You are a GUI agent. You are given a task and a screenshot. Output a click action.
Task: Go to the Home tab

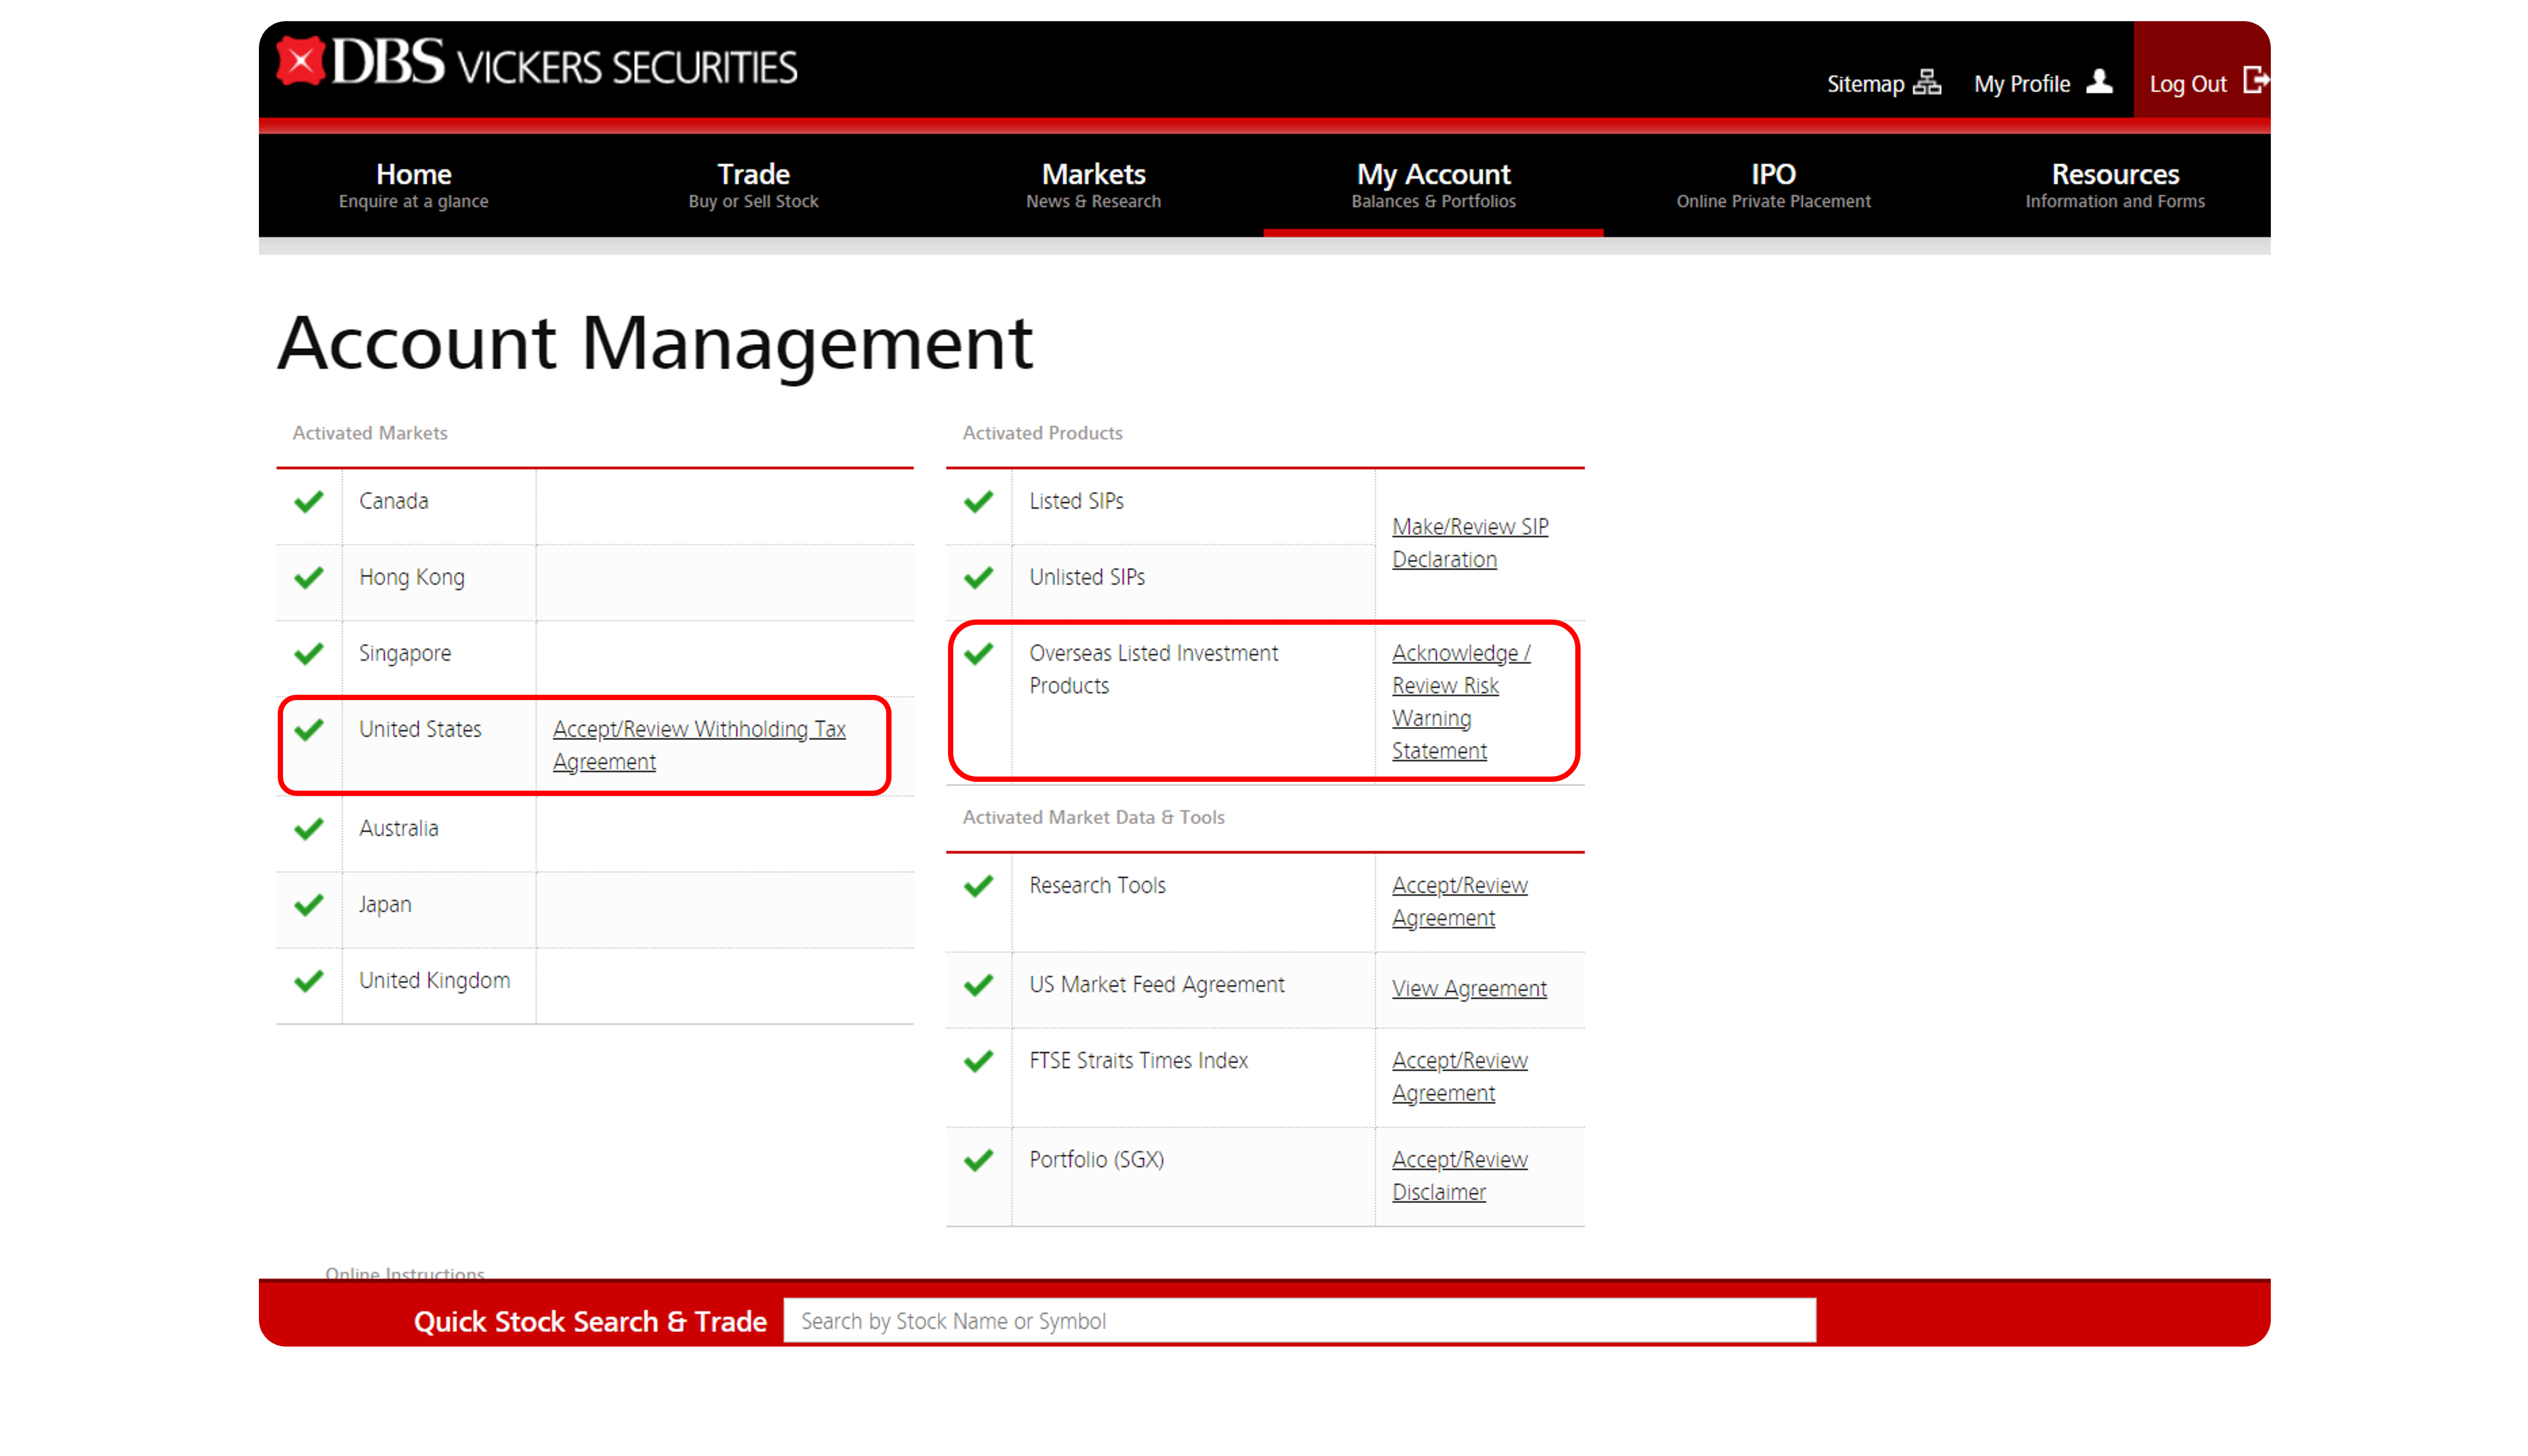tap(414, 185)
